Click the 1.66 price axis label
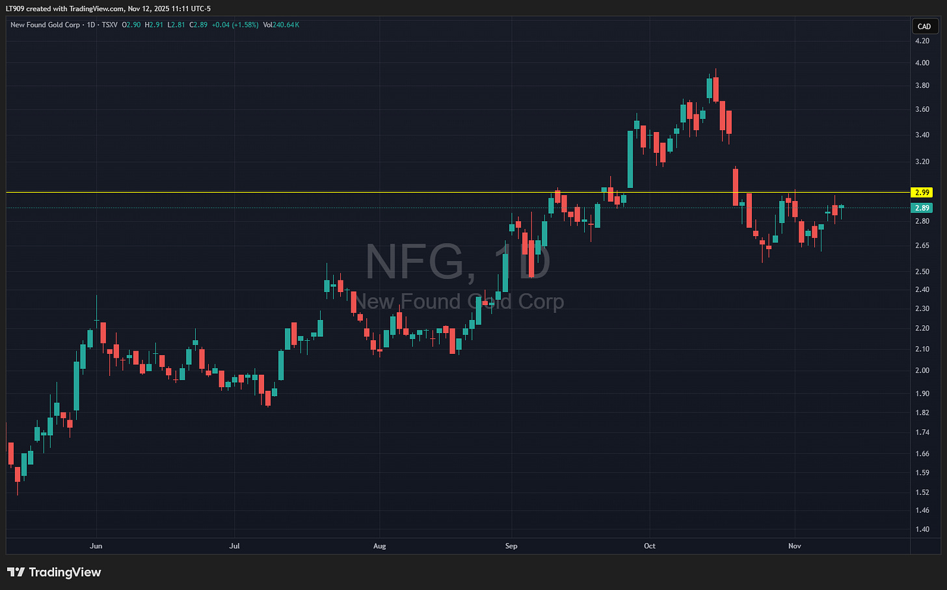Image resolution: width=947 pixels, height=590 pixels. (922, 453)
